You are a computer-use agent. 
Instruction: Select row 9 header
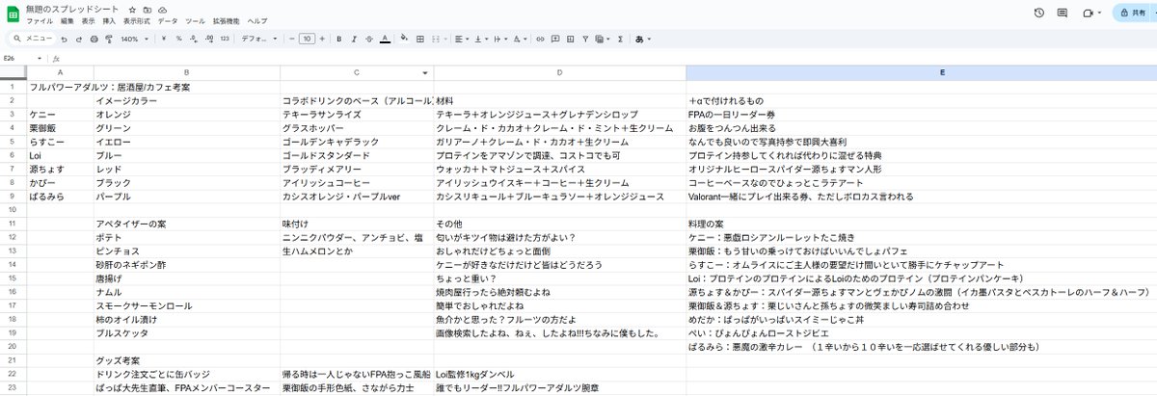pyautogui.click(x=13, y=196)
